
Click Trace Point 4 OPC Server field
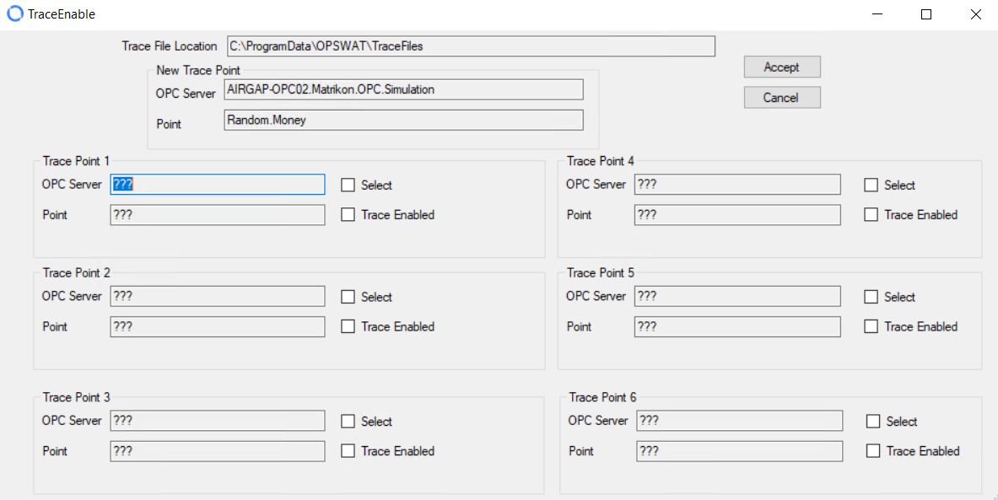tap(737, 185)
